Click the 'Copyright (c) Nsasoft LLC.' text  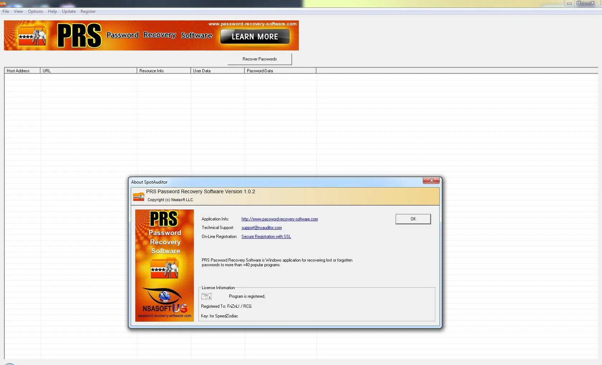[171, 200]
